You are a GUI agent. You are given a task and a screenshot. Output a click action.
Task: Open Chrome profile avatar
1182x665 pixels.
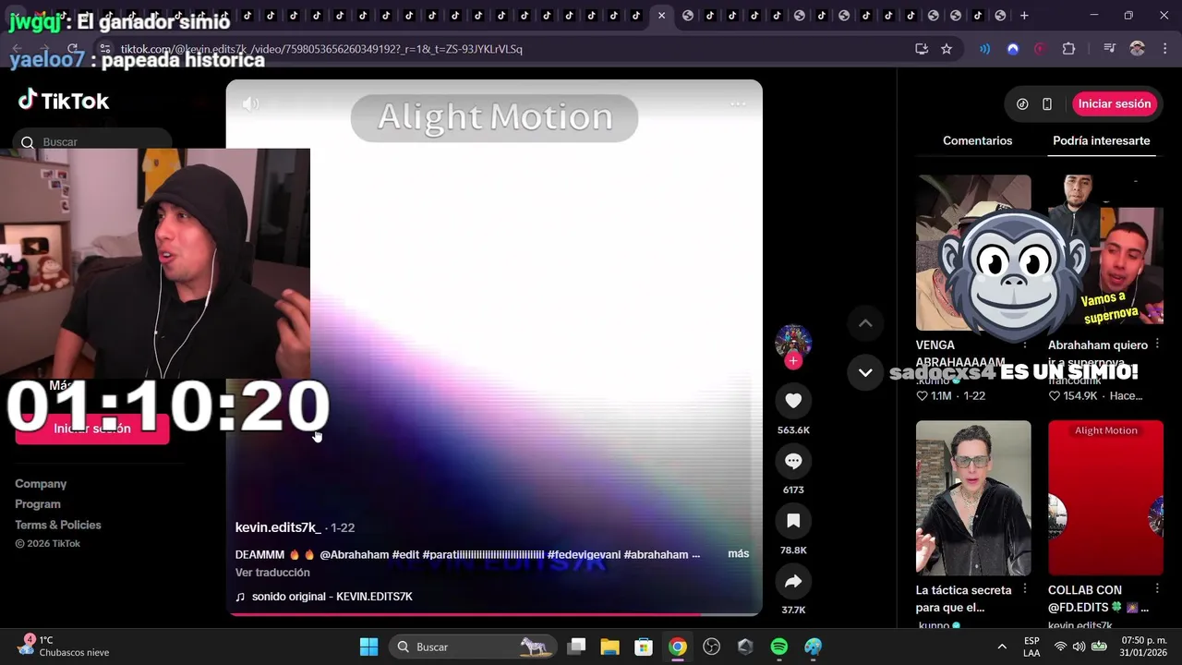coord(1138,49)
